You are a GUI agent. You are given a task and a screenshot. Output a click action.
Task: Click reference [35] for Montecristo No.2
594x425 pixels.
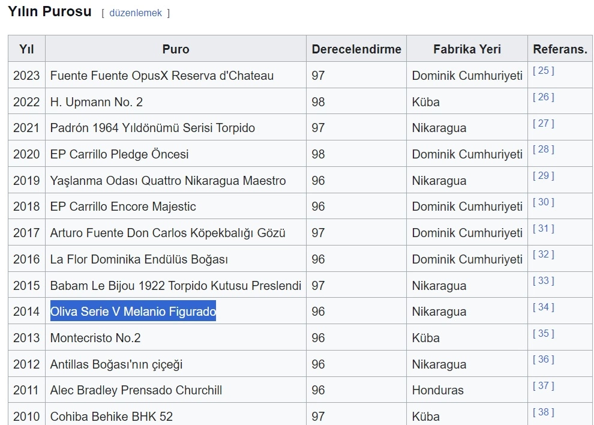tap(543, 334)
